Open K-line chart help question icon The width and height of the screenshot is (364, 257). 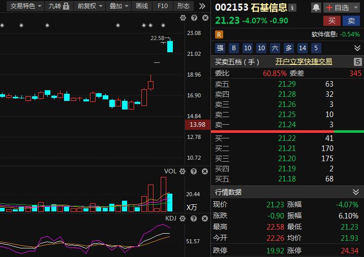tap(194, 18)
